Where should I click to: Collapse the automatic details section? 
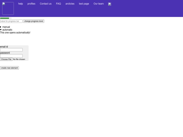[x=6, y=30]
